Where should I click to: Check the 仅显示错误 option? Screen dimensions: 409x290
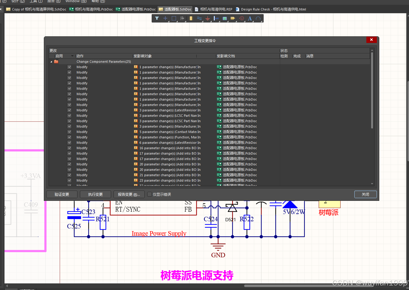click(x=150, y=194)
